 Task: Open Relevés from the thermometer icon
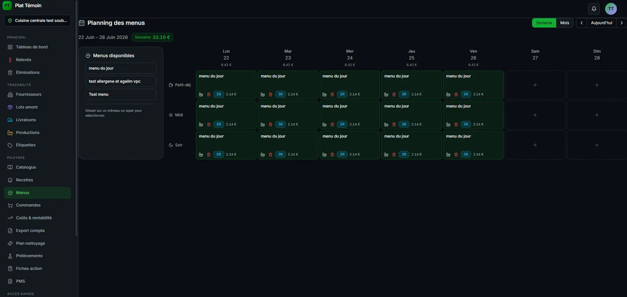pyautogui.click(x=10, y=60)
